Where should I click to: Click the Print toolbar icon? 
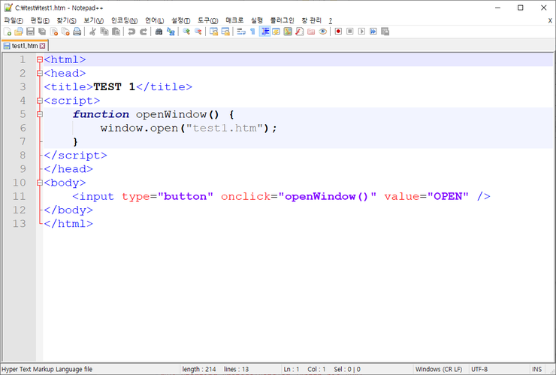77,32
